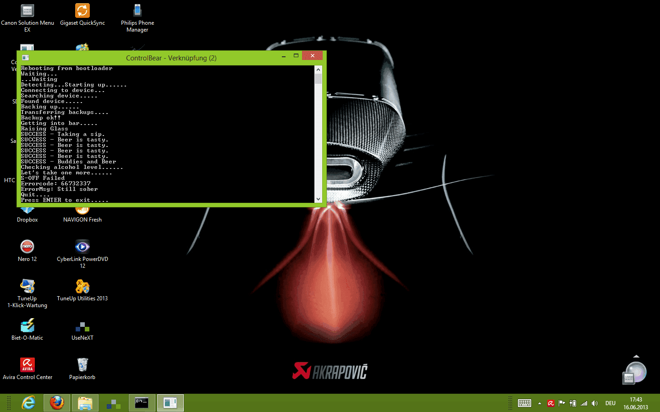
Task: Click ControlBear - Verknüpfung (2) title bar
Action: pyautogui.click(x=171, y=58)
